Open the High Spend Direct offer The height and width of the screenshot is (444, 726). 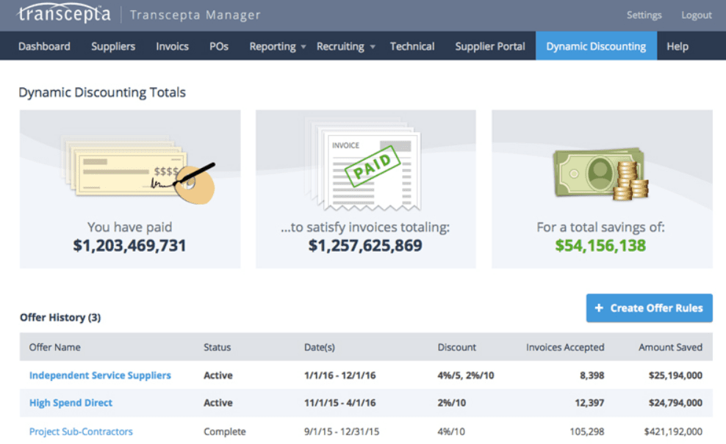[71, 403]
